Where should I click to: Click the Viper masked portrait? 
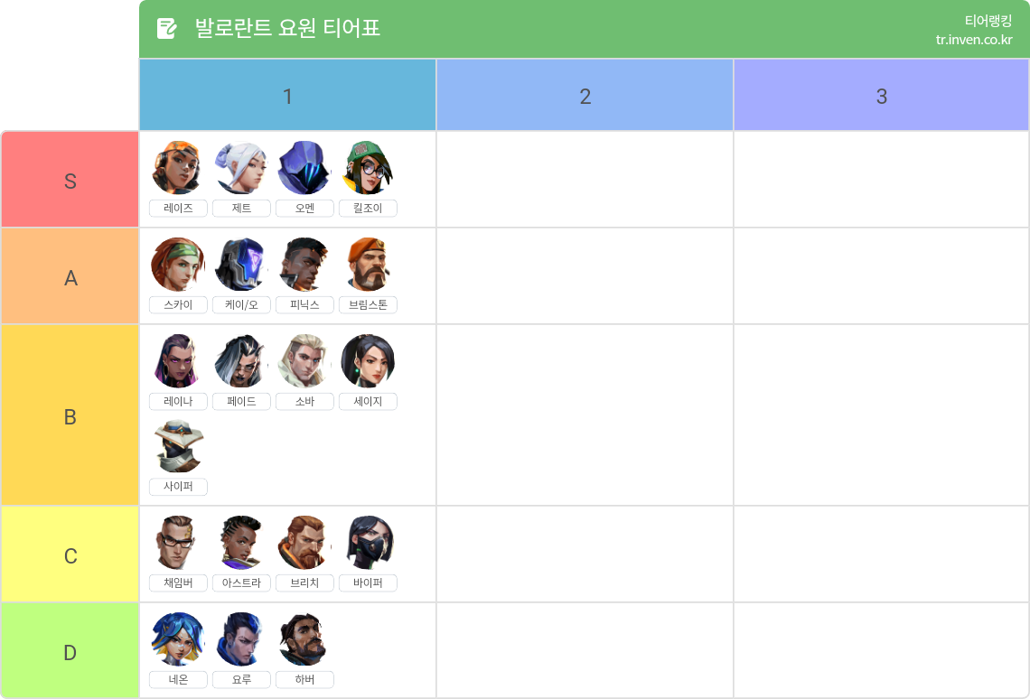point(368,543)
